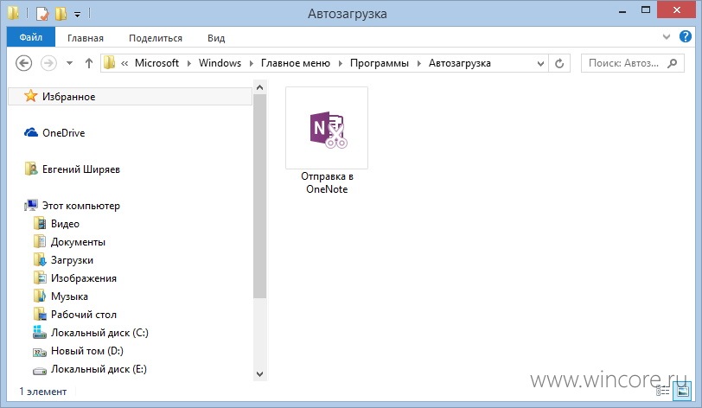Click the Forward navigation arrow
Screen dimensions: 702x408
click(48, 63)
